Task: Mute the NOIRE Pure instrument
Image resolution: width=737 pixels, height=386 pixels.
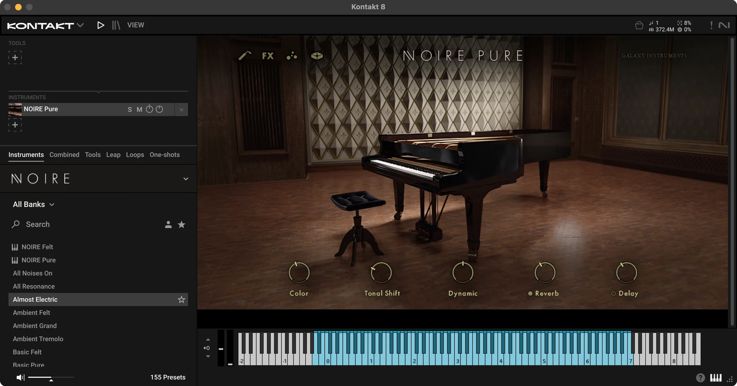Action: pos(139,110)
